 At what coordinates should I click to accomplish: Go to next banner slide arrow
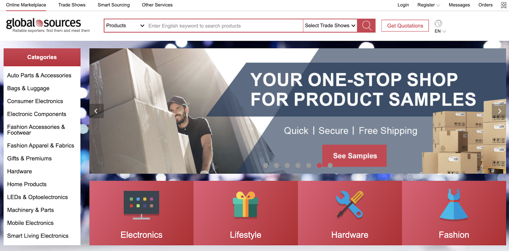point(499,111)
